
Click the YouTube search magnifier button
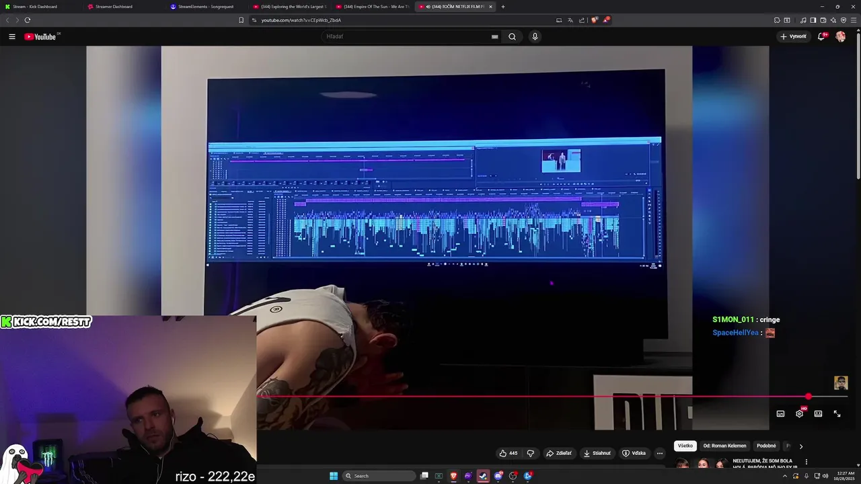click(x=512, y=36)
